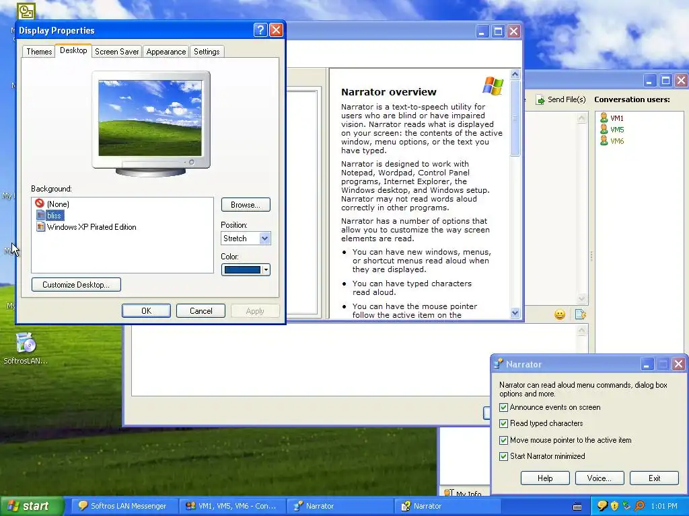The height and width of the screenshot is (516, 689).
Task: Click the desktop color swatch
Action: click(242, 270)
